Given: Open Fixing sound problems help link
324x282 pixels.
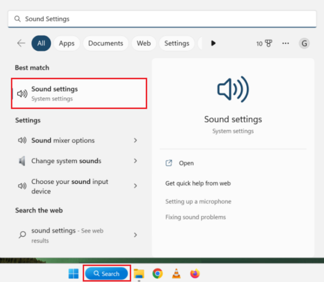Looking at the screenshot, I should click(x=195, y=217).
